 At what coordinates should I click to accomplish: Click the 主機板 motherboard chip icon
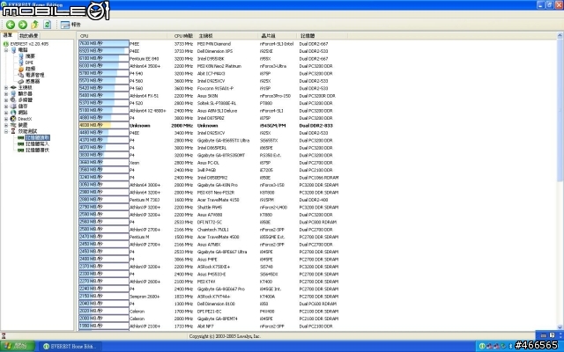pos(14,88)
